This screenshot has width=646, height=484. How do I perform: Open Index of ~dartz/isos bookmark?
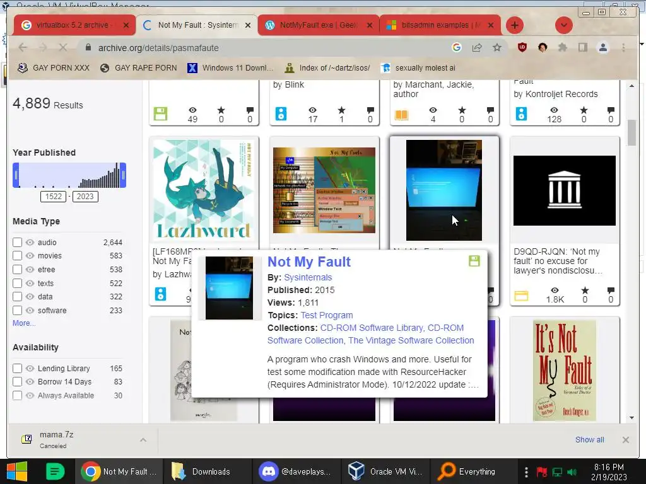click(327, 68)
